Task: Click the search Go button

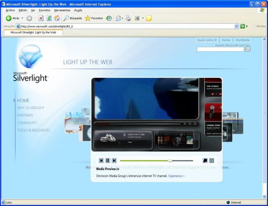Action: point(248,49)
